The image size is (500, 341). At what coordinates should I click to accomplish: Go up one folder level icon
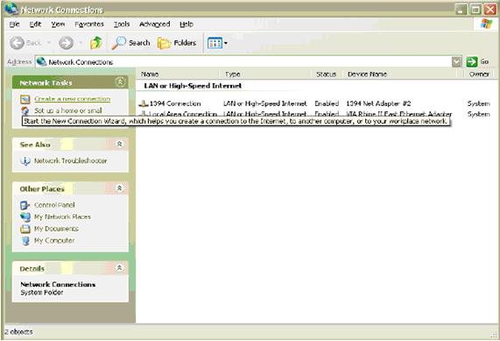96,43
